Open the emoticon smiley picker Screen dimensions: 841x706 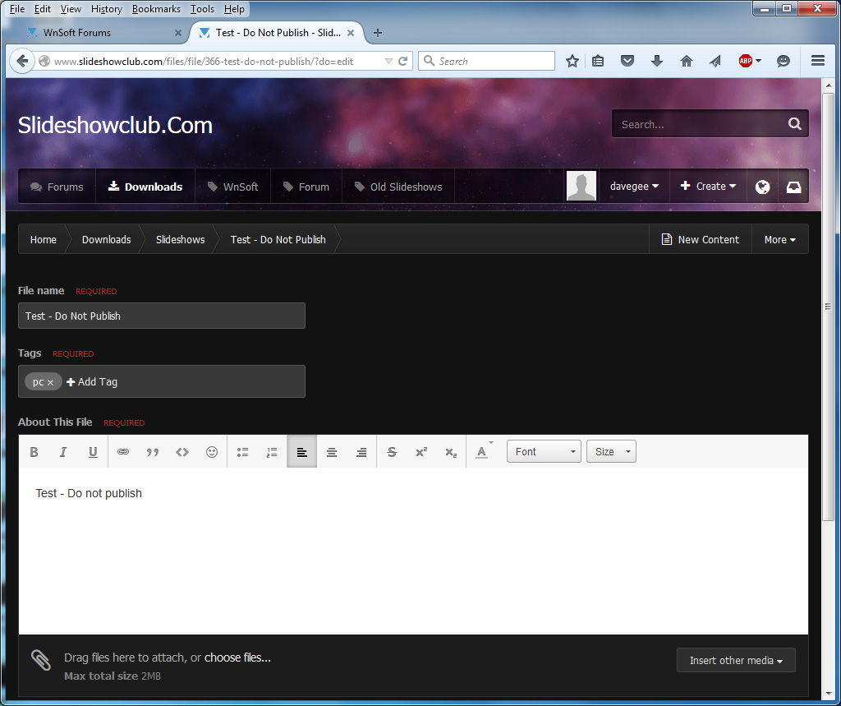[x=212, y=452]
